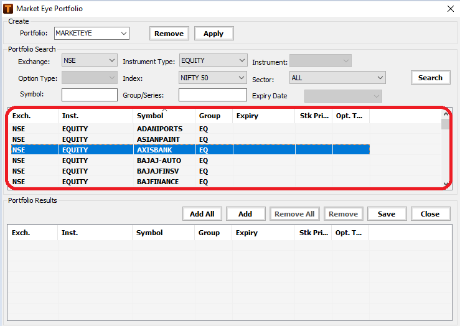Image resolution: width=460 pixels, height=326 pixels.
Task: Click into the Group/Series input field
Action: [x=213, y=95]
